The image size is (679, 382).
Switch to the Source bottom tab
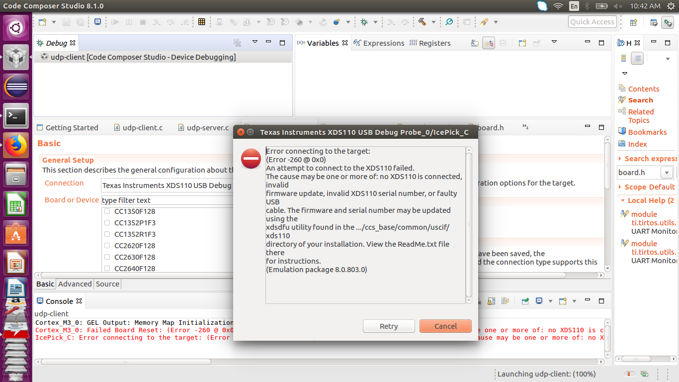[107, 284]
